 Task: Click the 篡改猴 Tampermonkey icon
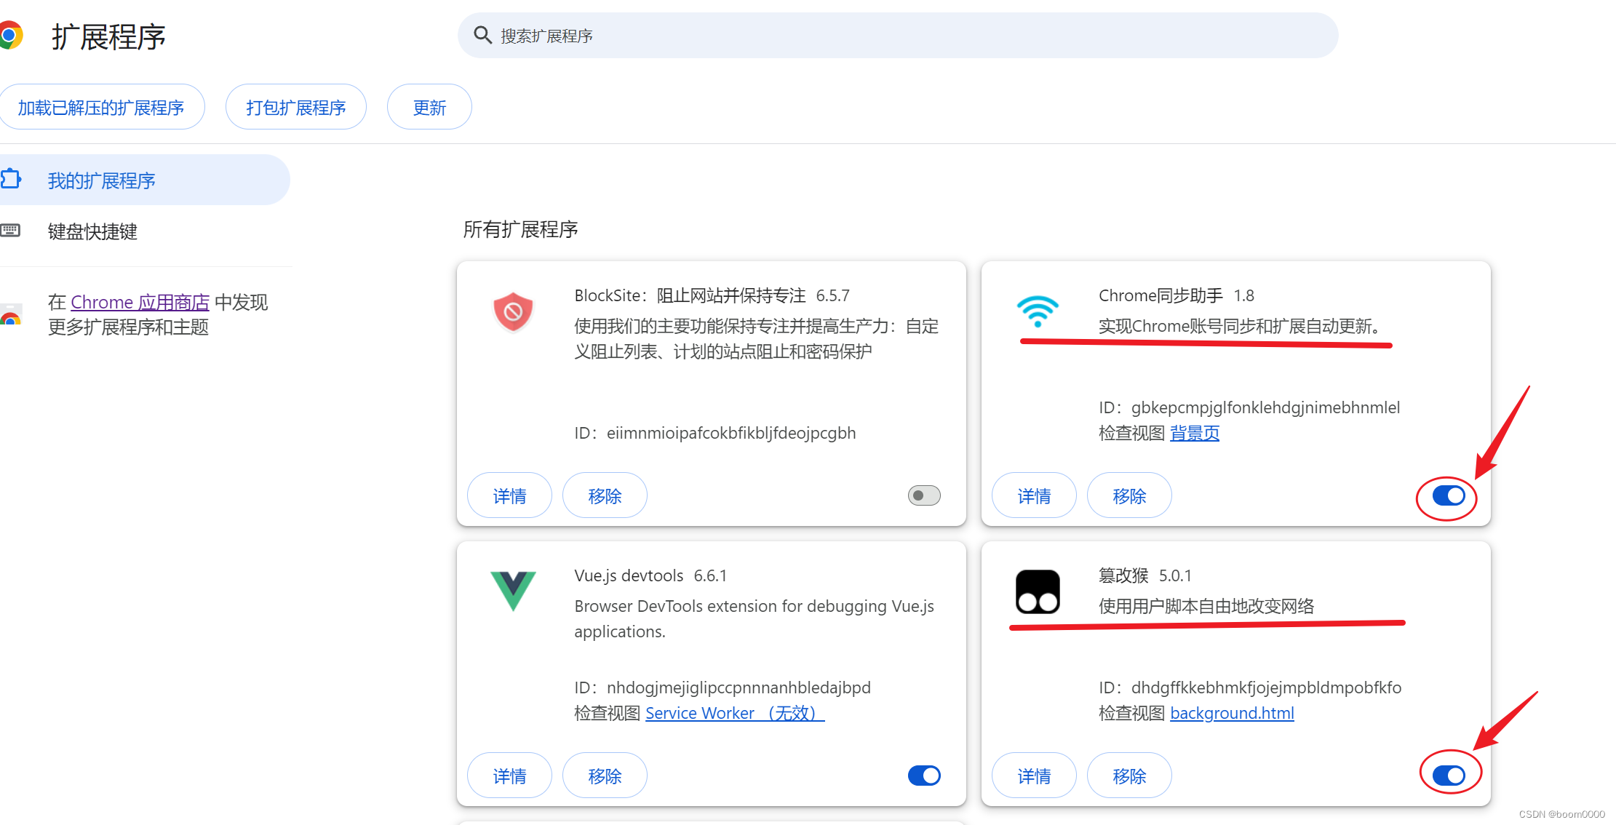(1038, 591)
